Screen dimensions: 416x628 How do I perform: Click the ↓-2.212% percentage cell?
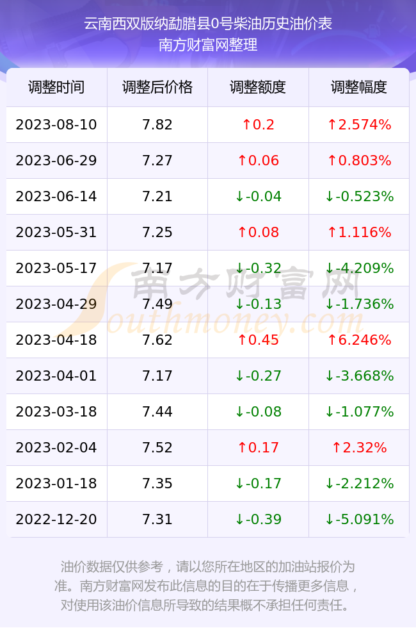359,483
